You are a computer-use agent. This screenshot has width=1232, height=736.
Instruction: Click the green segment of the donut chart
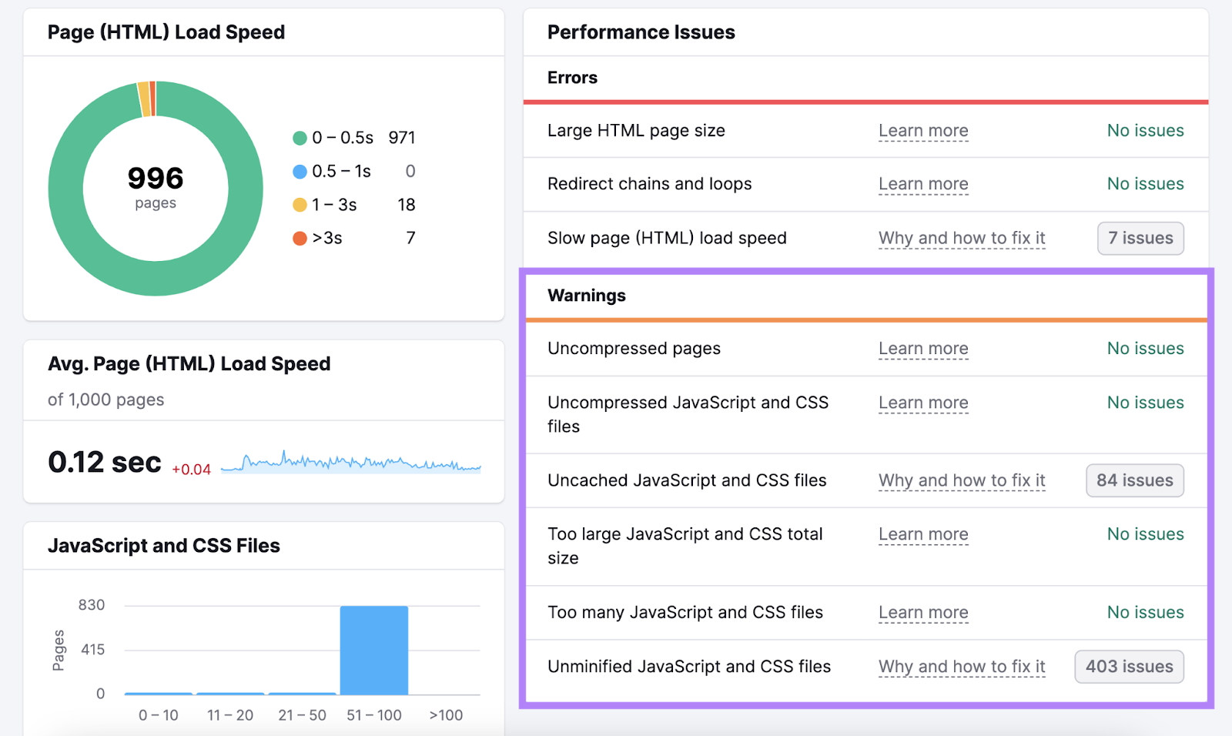pos(156,278)
